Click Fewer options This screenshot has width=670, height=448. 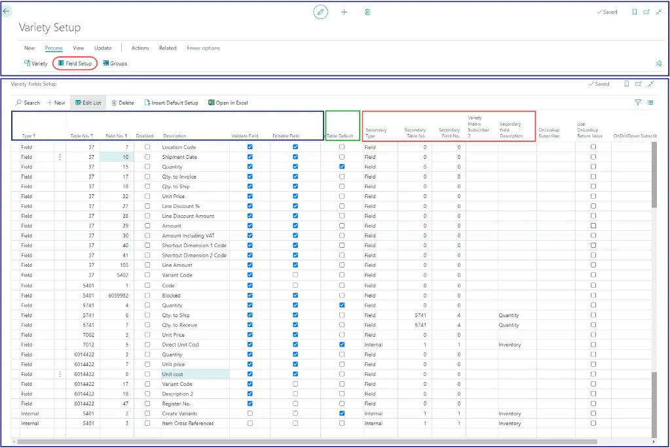point(204,48)
